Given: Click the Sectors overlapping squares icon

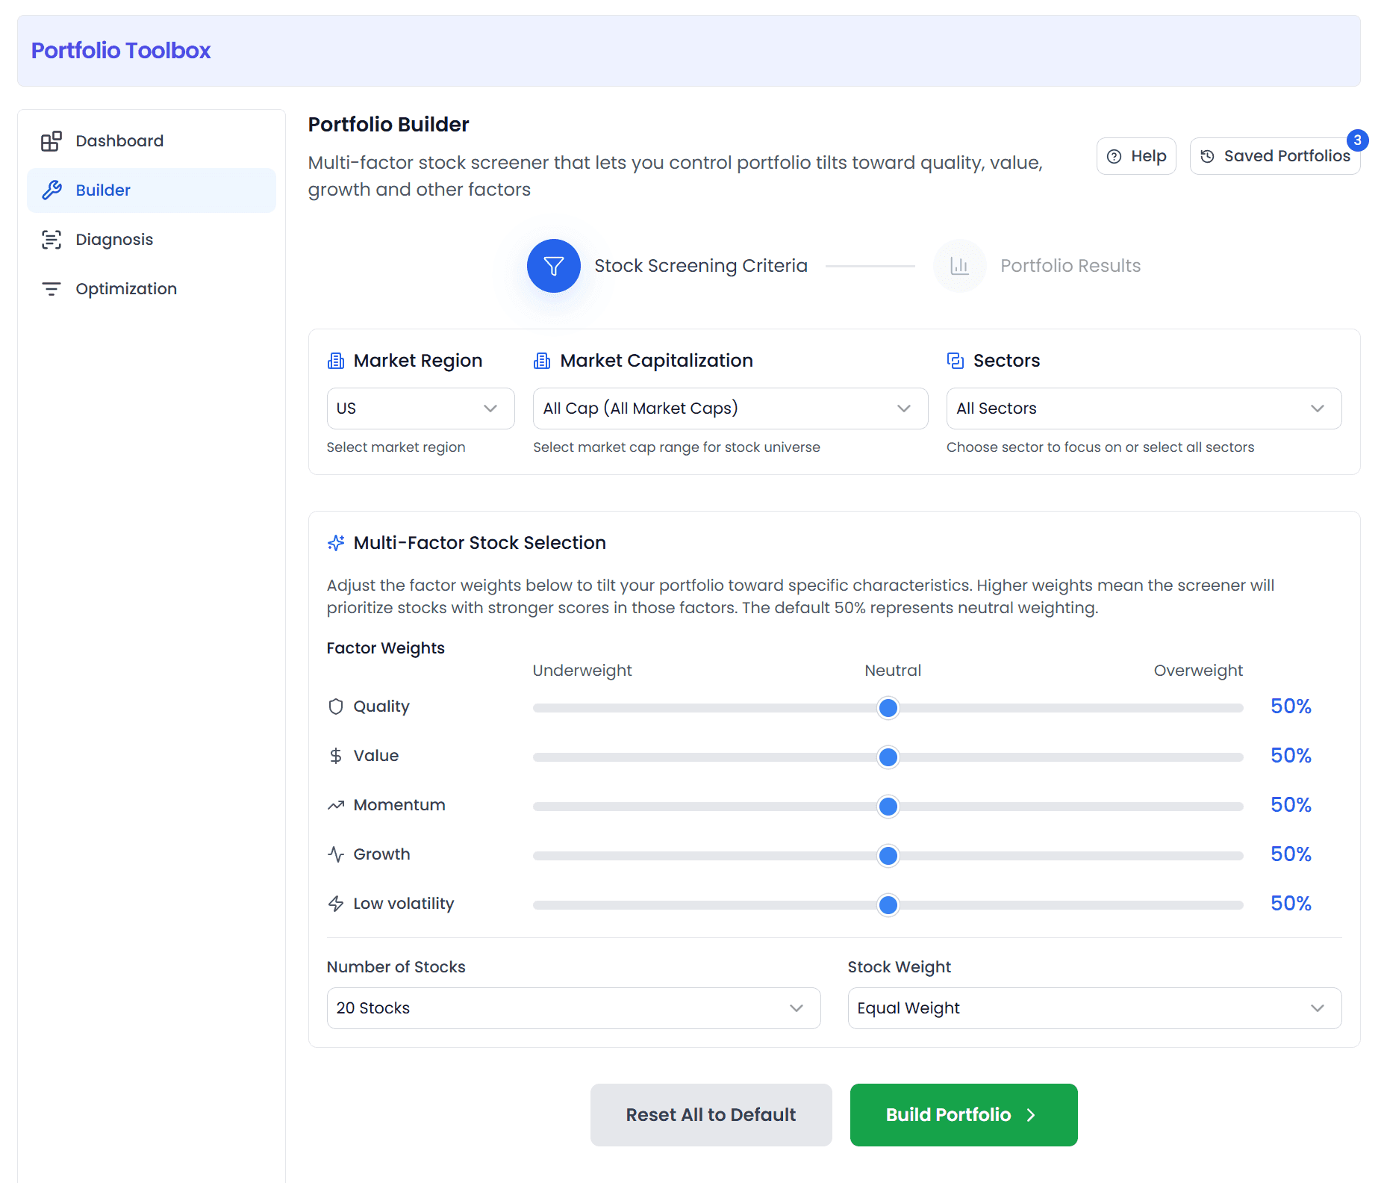Looking at the screenshot, I should 956,361.
